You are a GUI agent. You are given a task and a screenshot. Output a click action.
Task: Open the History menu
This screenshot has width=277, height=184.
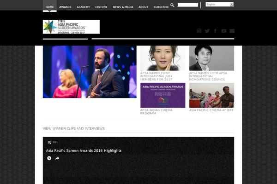click(101, 7)
